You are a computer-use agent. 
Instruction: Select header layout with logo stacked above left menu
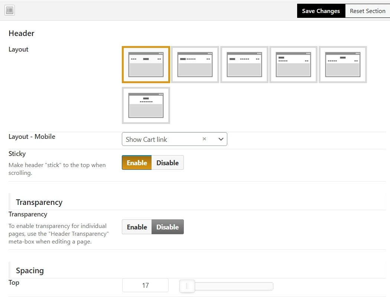point(293,65)
